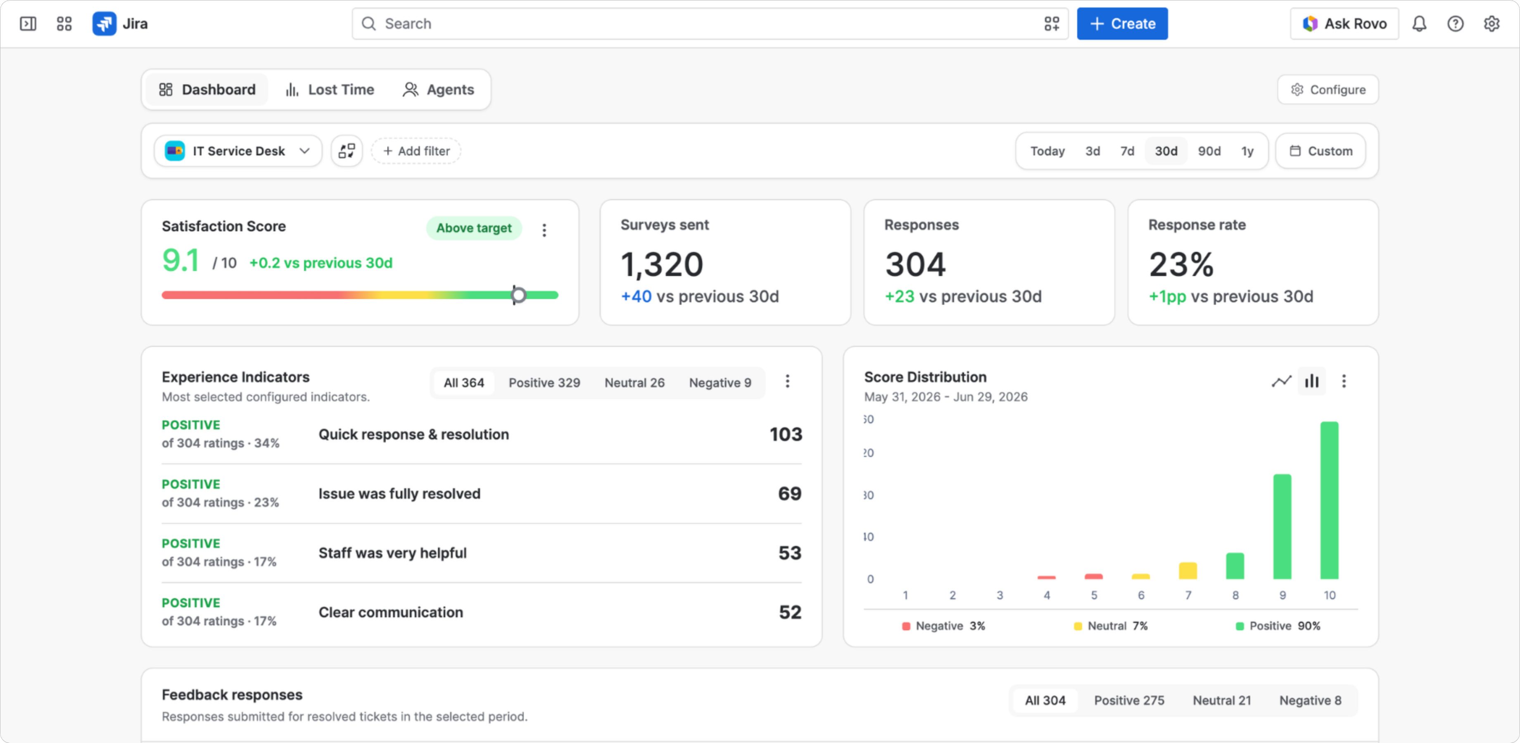Click the satisfaction score gauge marker
The image size is (1520, 743).
click(x=518, y=295)
